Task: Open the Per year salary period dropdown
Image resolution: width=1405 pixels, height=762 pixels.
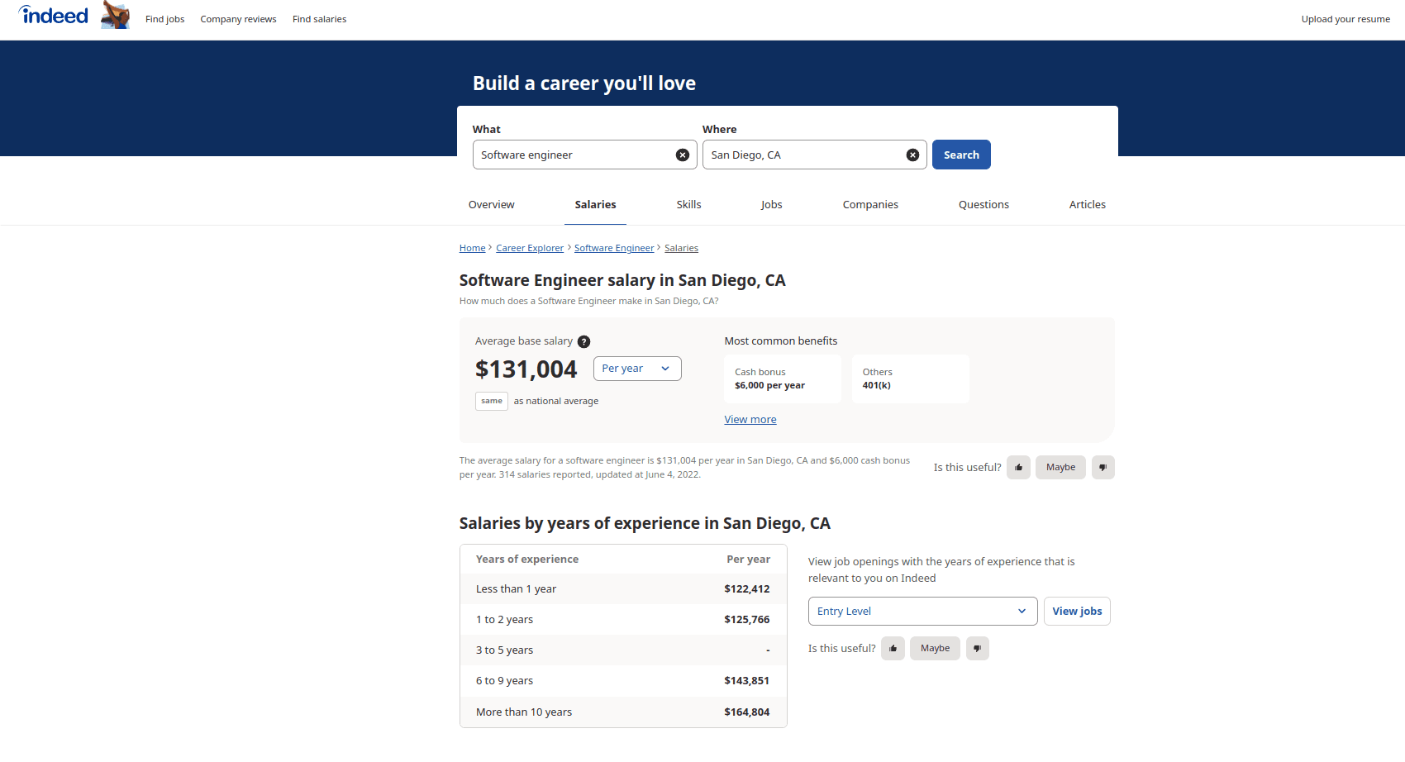Action: (x=636, y=369)
